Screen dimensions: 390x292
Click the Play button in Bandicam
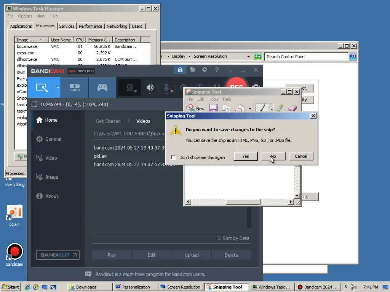[x=112, y=255]
